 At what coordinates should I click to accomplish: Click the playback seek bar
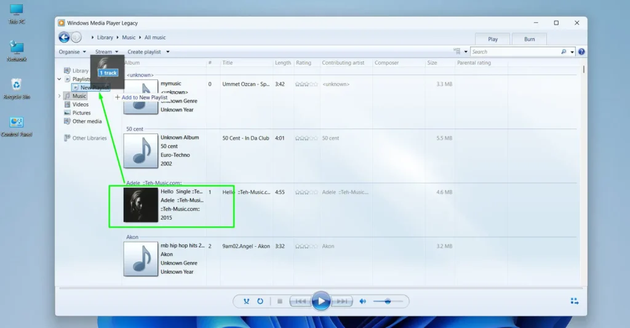click(321, 288)
